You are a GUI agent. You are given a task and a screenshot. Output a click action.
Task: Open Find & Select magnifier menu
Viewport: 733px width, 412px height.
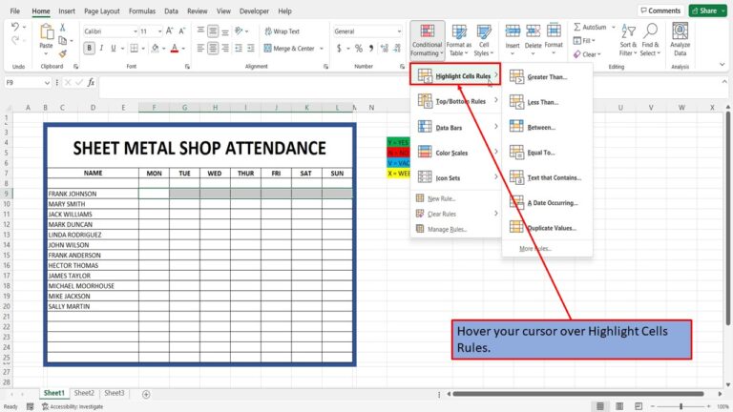click(x=650, y=40)
